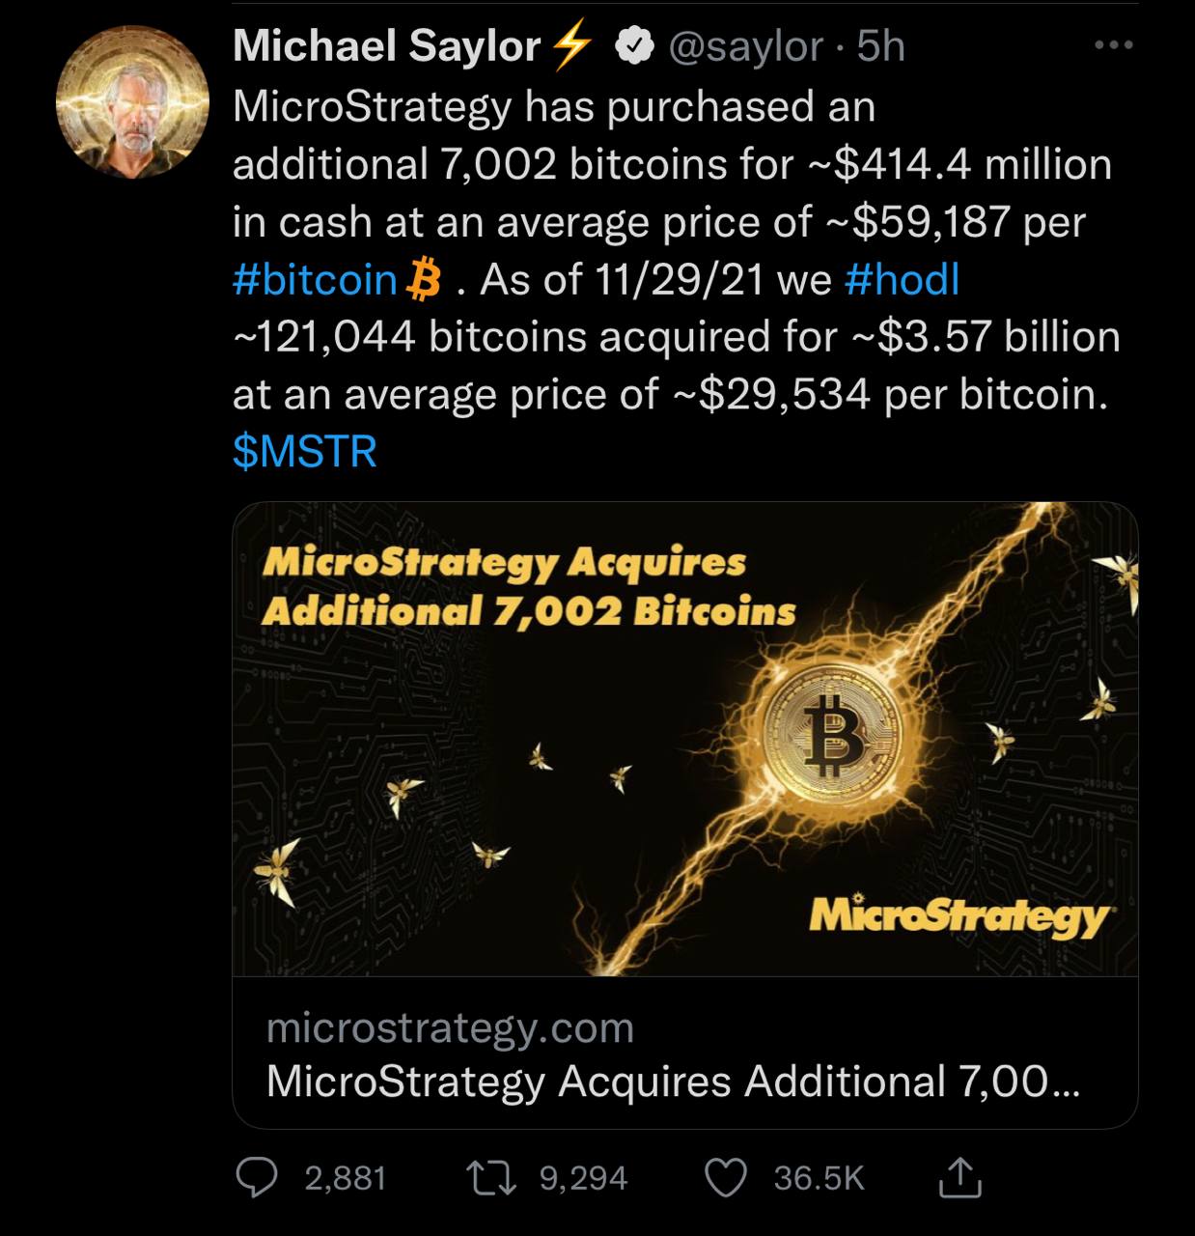Share the tweet via the upload-arrow icon

coord(959,1176)
